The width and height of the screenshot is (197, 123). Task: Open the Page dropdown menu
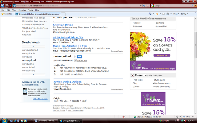tap(176, 14)
